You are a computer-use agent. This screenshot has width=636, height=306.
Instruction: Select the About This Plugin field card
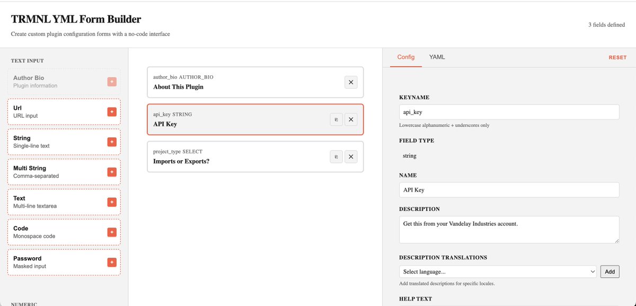point(255,82)
